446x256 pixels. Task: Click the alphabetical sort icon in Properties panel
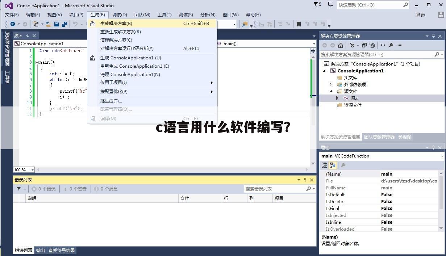[333, 165]
